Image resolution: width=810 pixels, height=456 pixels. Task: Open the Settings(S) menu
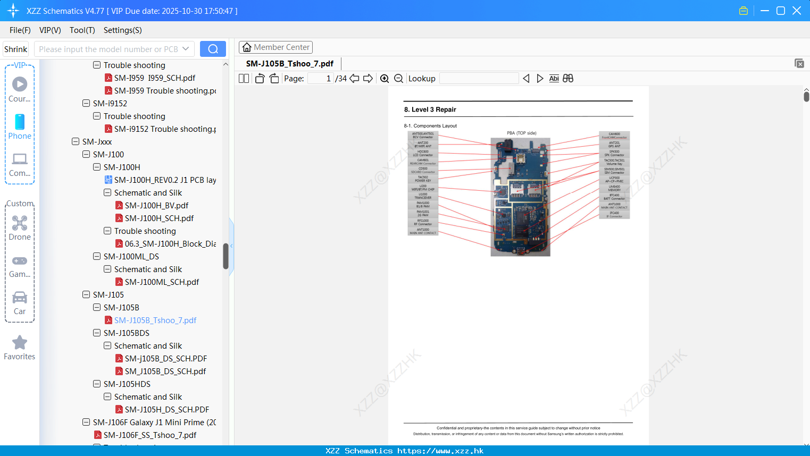[x=123, y=30]
